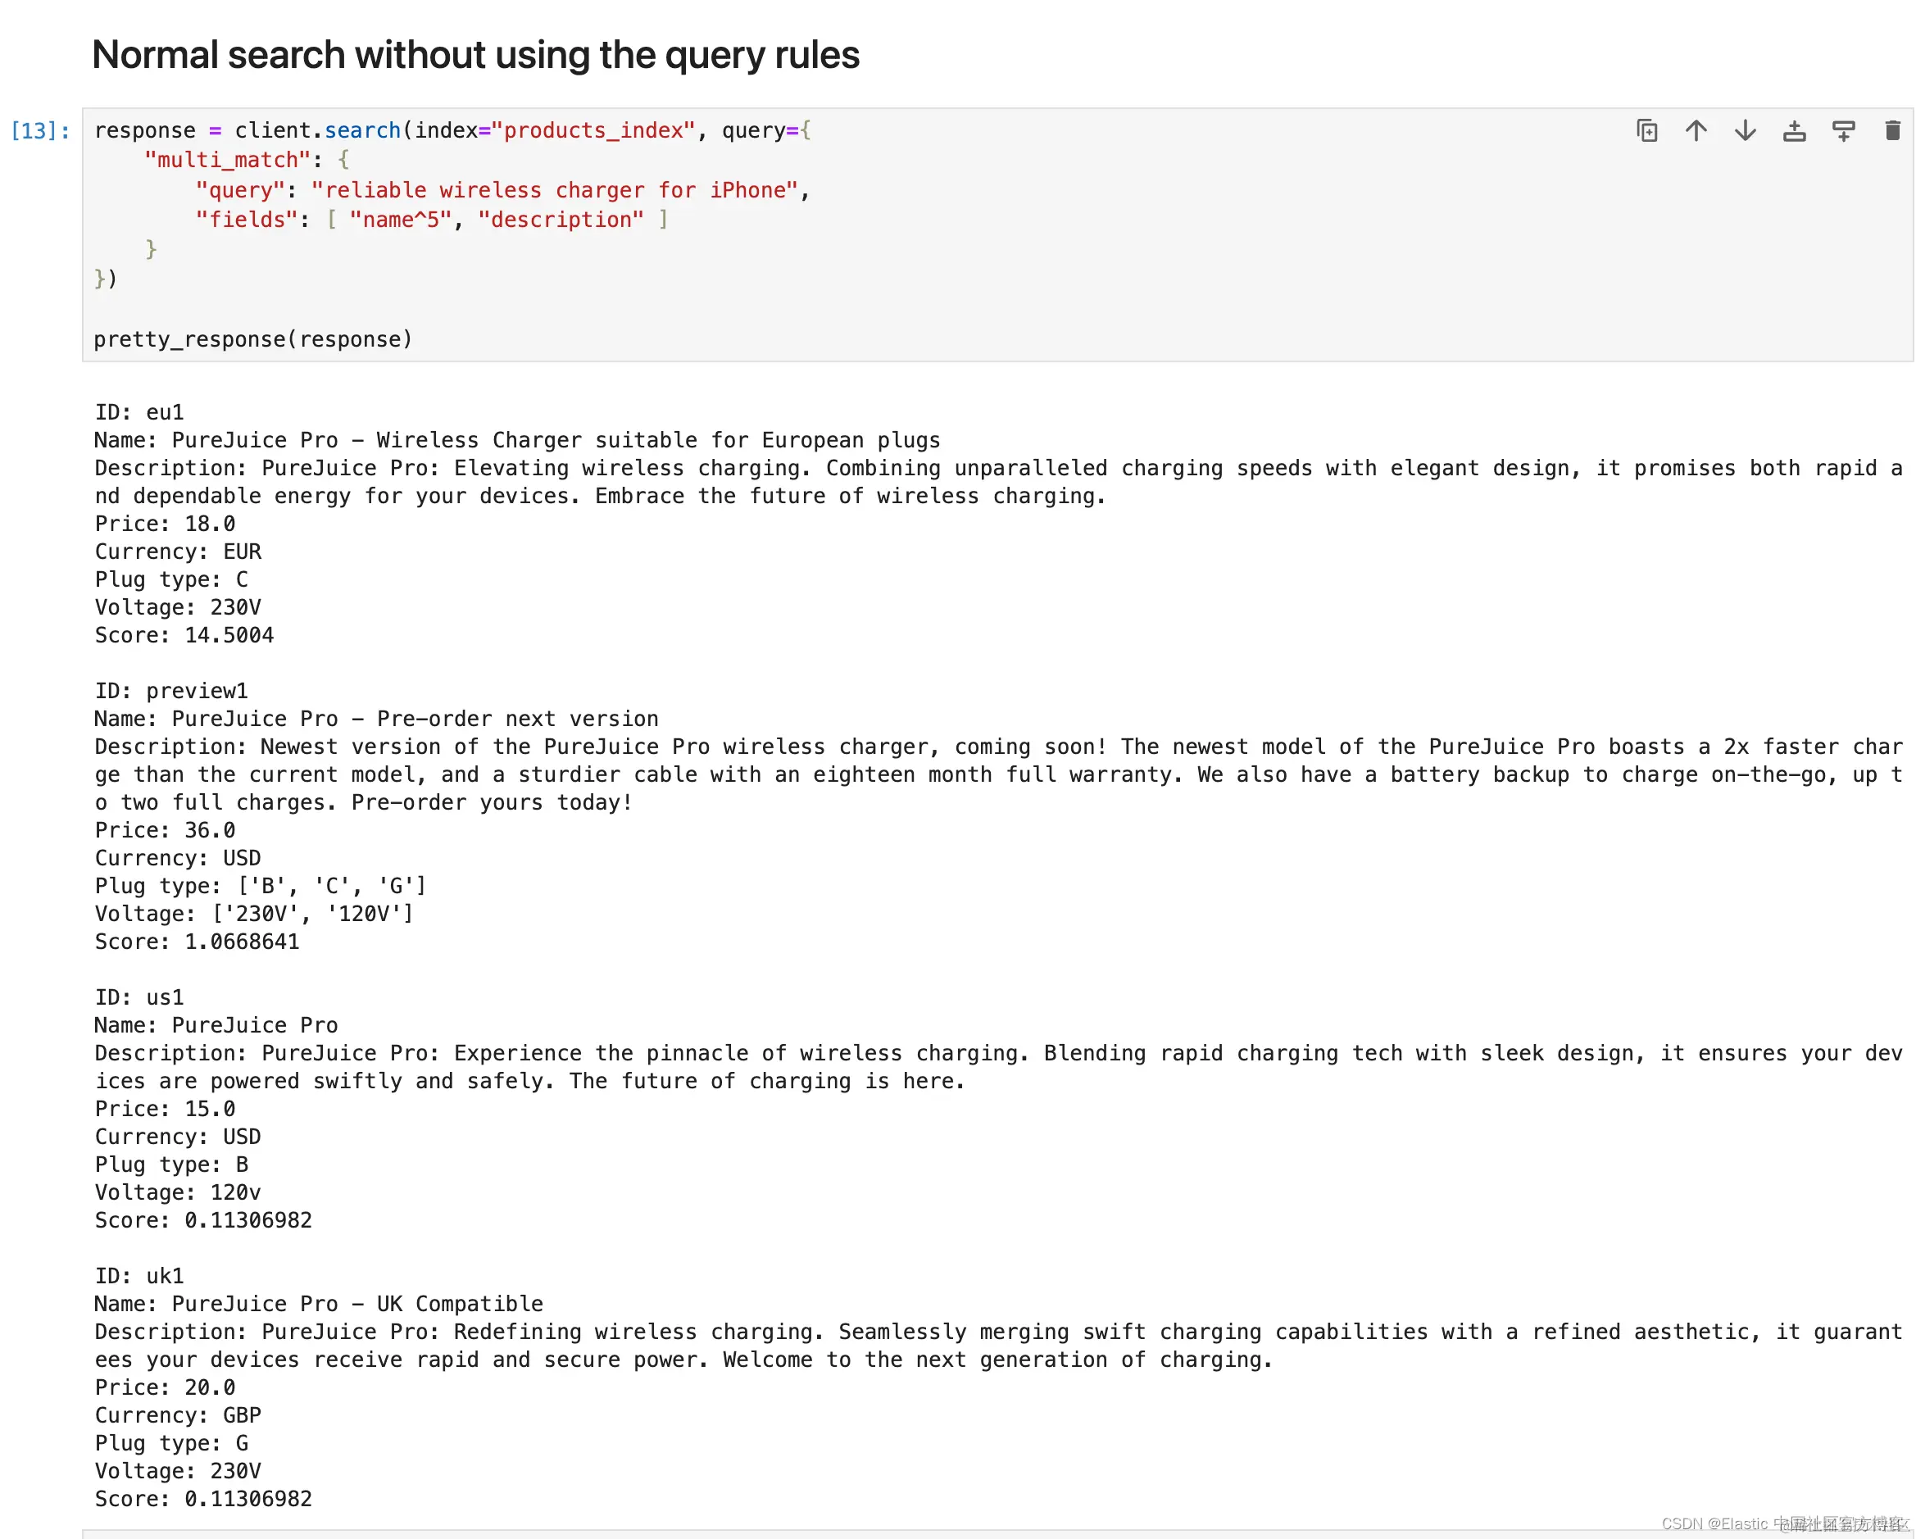The height and width of the screenshot is (1539, 1916).
Task: Click the 'ID: eu1' output line
Action: point(139,412)
